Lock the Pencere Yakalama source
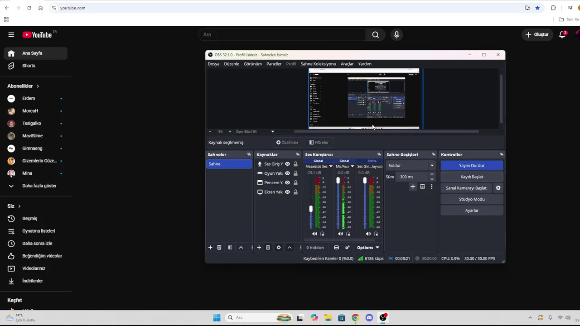The width and height of the screenshot is (580, 326). pos(295,182)
